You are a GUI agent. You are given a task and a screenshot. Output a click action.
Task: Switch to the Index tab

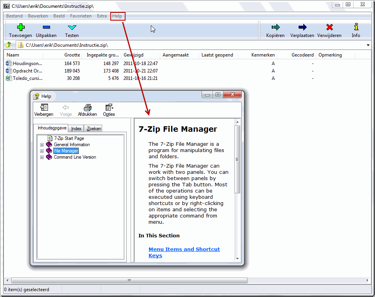[76, 129]
